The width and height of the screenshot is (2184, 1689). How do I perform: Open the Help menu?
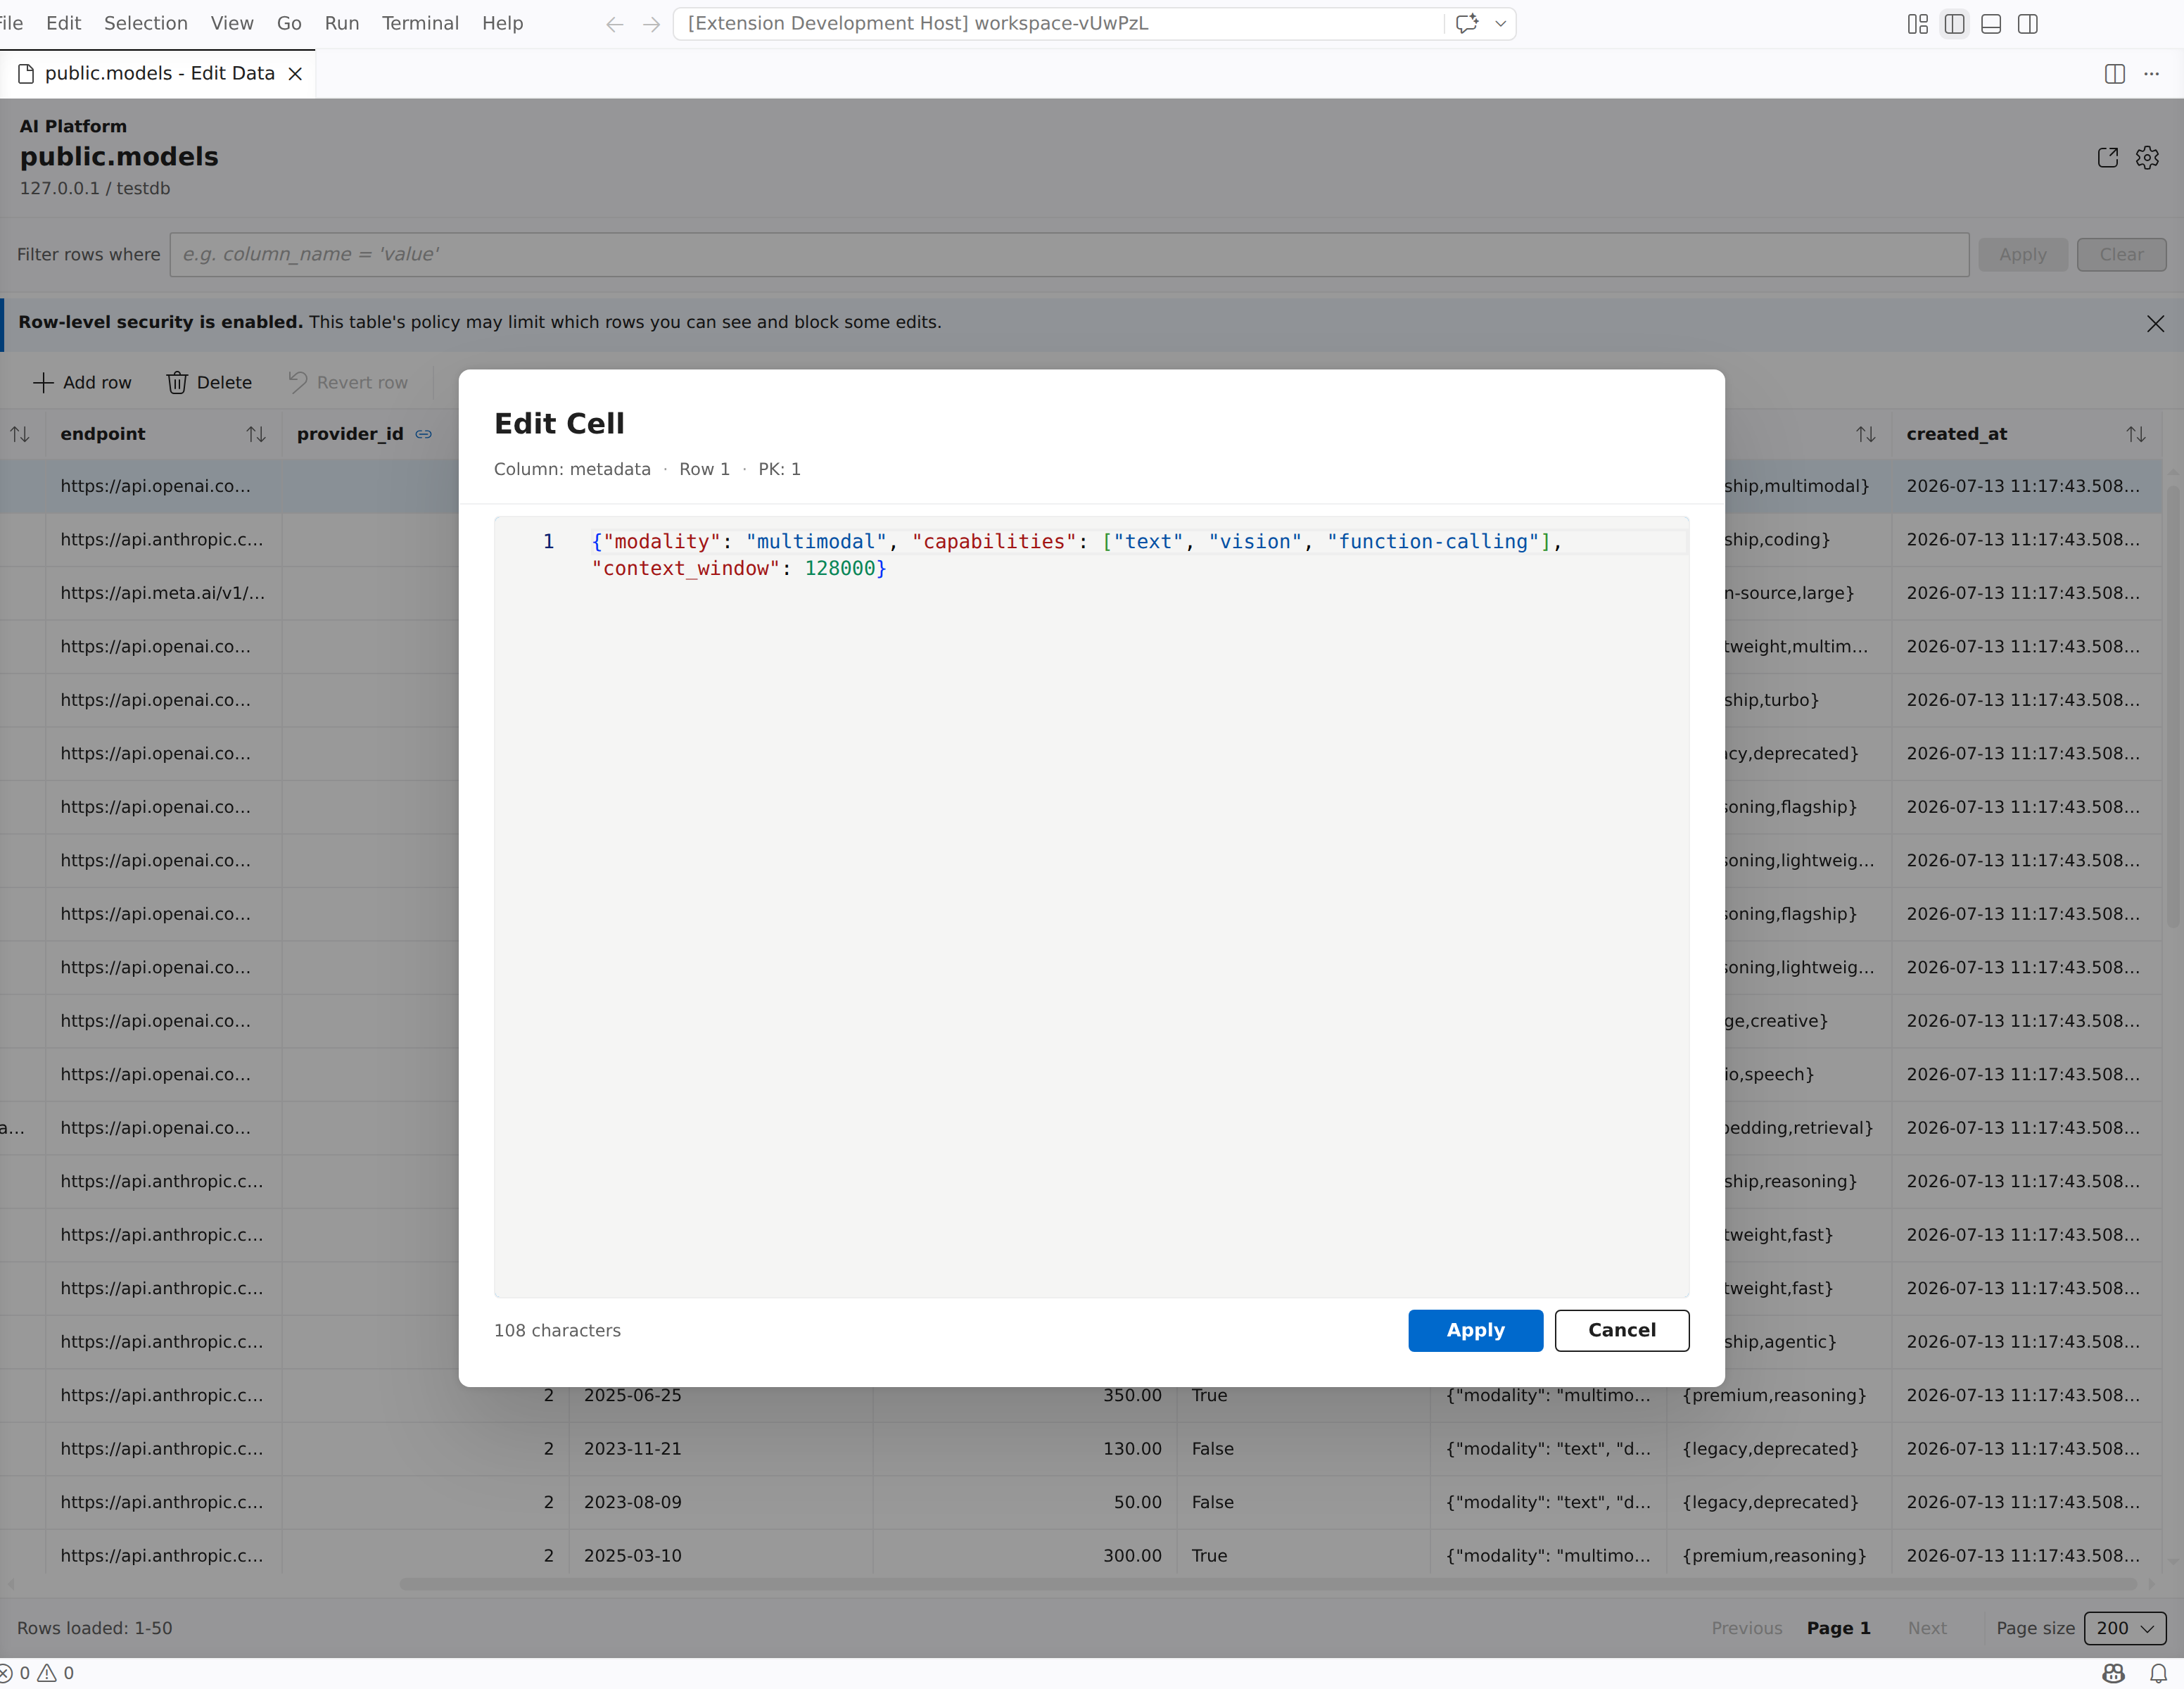502,23
